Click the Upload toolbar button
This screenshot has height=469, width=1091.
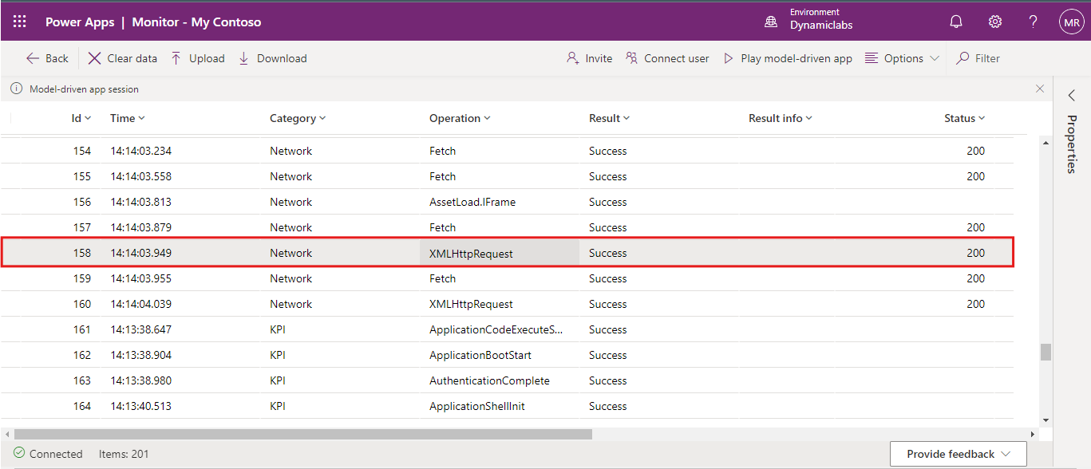coord(198,58)
